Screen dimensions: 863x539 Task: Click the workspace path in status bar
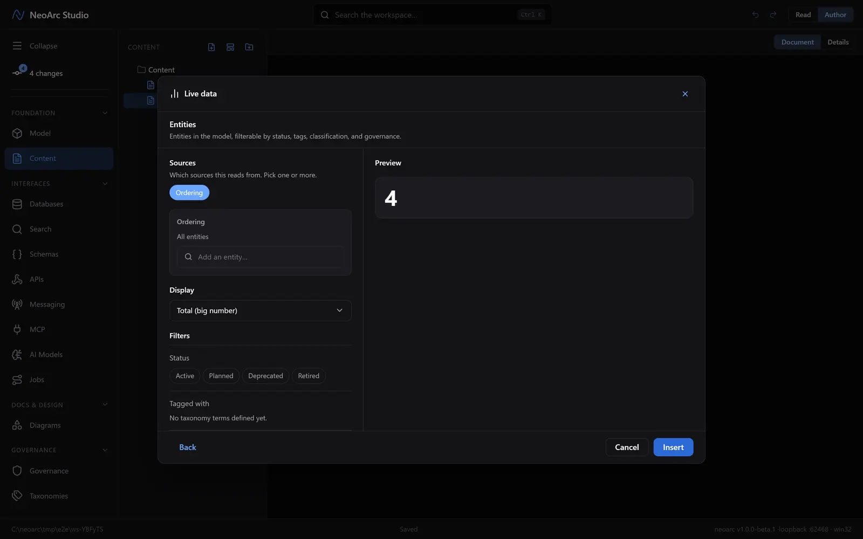(57, 529)
